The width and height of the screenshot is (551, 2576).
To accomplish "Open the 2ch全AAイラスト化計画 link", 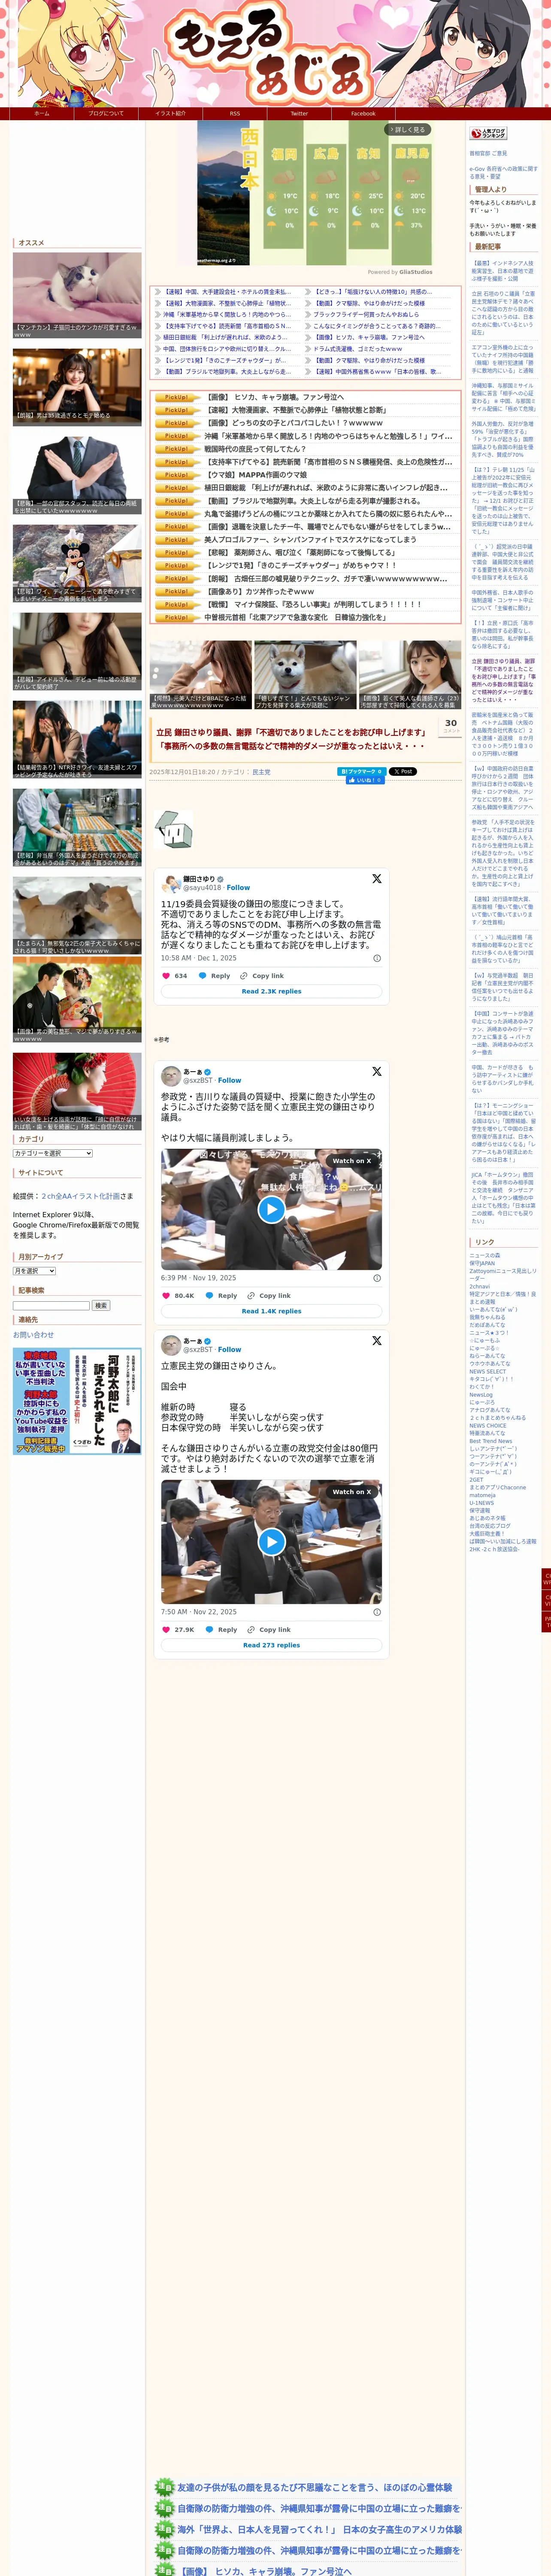I will [x=80, y=1196].
